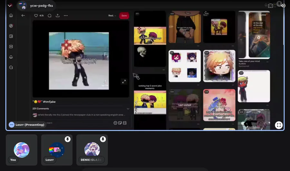Open more options under the yellow-curtain pin
Viewport: 290px width, 171px height.
click(198, 46)
